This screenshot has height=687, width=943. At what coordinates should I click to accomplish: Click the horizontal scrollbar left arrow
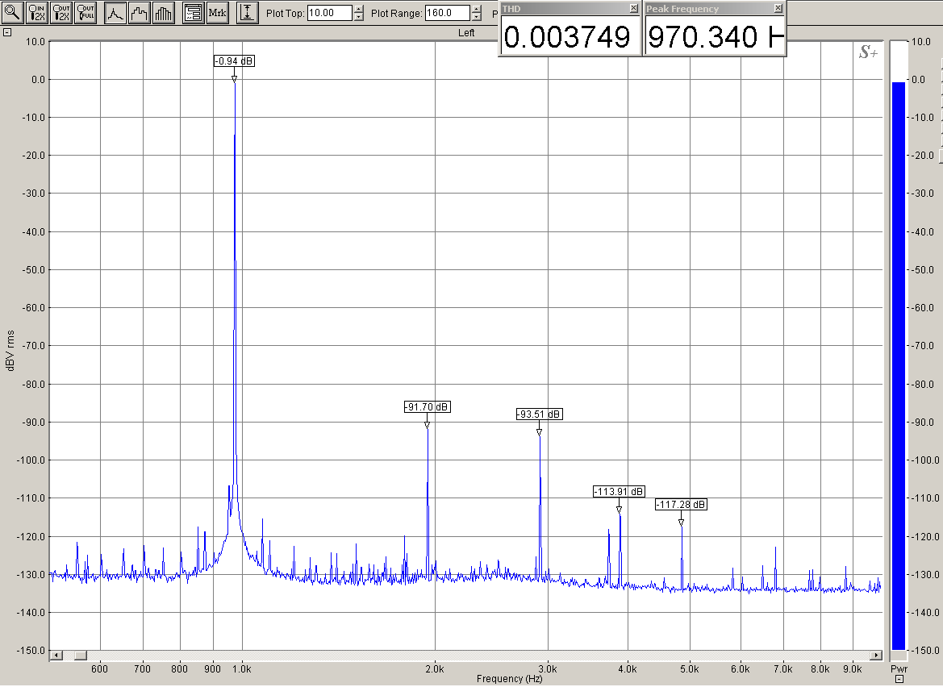56,655
